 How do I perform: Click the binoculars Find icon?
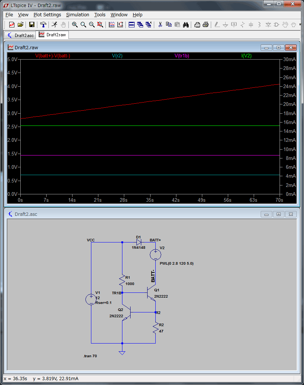[186, 24]
